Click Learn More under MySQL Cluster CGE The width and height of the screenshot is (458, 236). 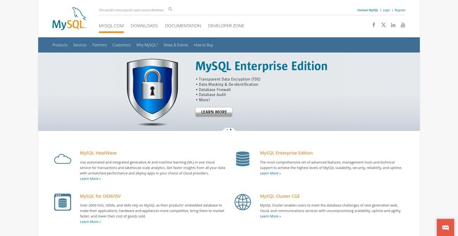point(270,216)
